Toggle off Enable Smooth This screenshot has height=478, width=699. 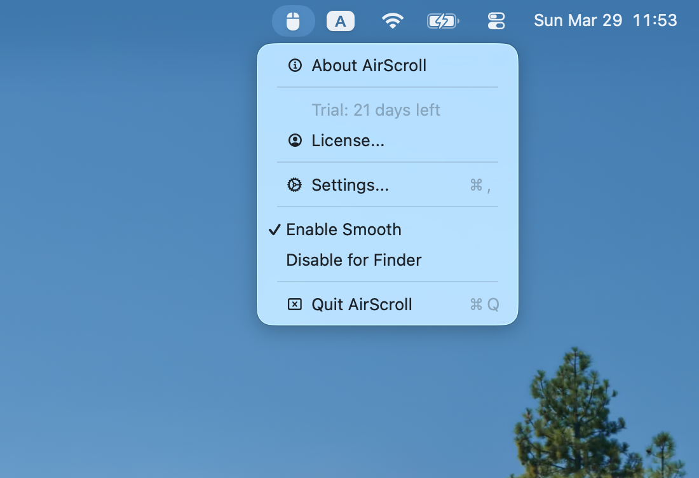pos(343,229)
